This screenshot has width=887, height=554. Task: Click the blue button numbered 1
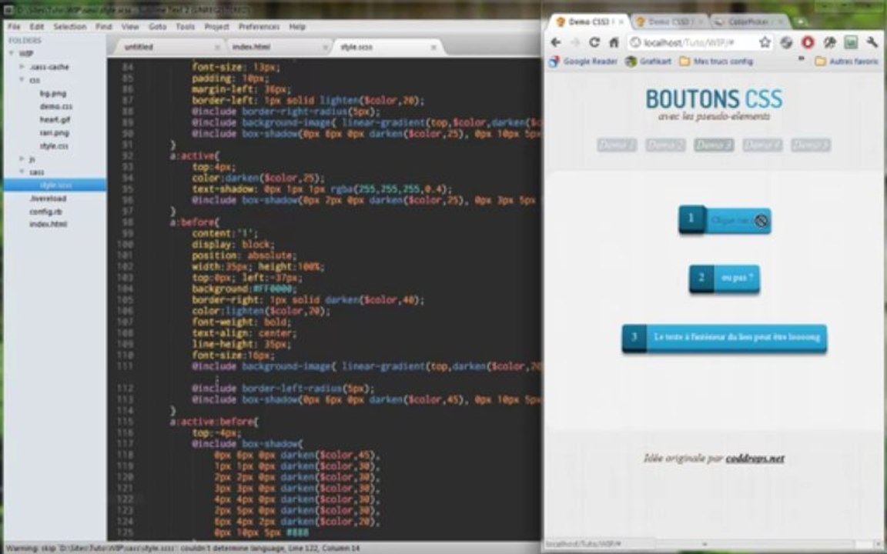[725, 220]
